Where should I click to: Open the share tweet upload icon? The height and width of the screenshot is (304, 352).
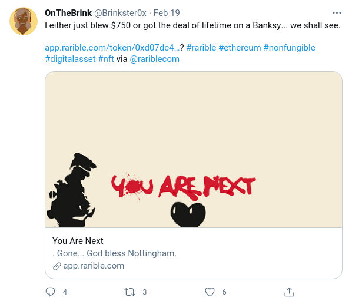(x=289, y=292)
